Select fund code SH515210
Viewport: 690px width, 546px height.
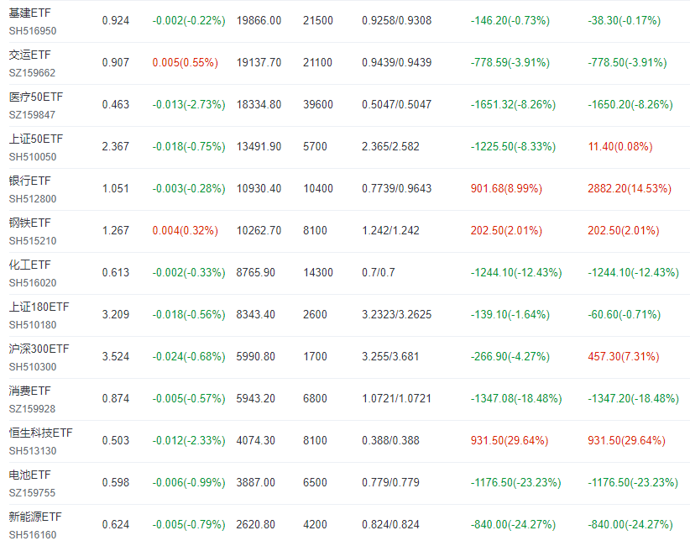point(33,241)
